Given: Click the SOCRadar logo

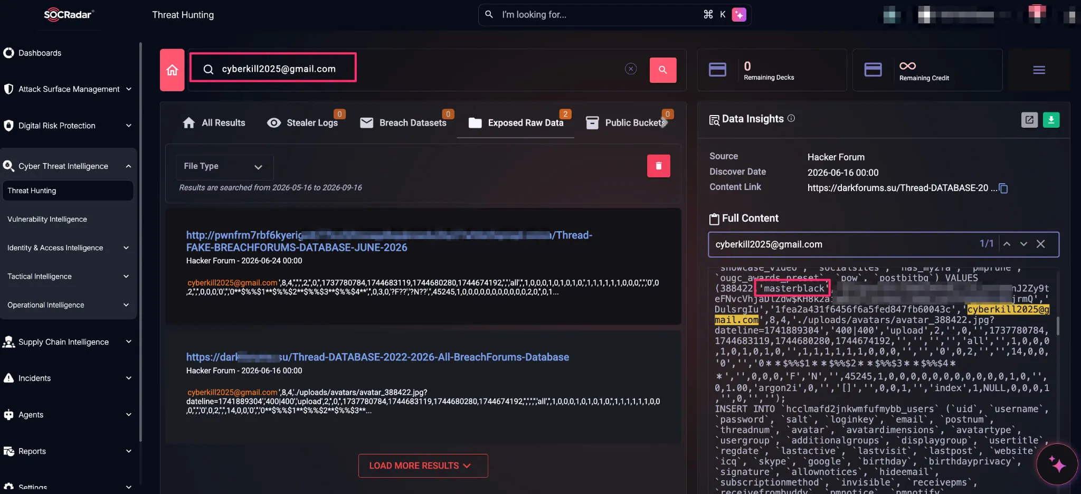Looking at the screenshot, I should click(x=69, y=14).
